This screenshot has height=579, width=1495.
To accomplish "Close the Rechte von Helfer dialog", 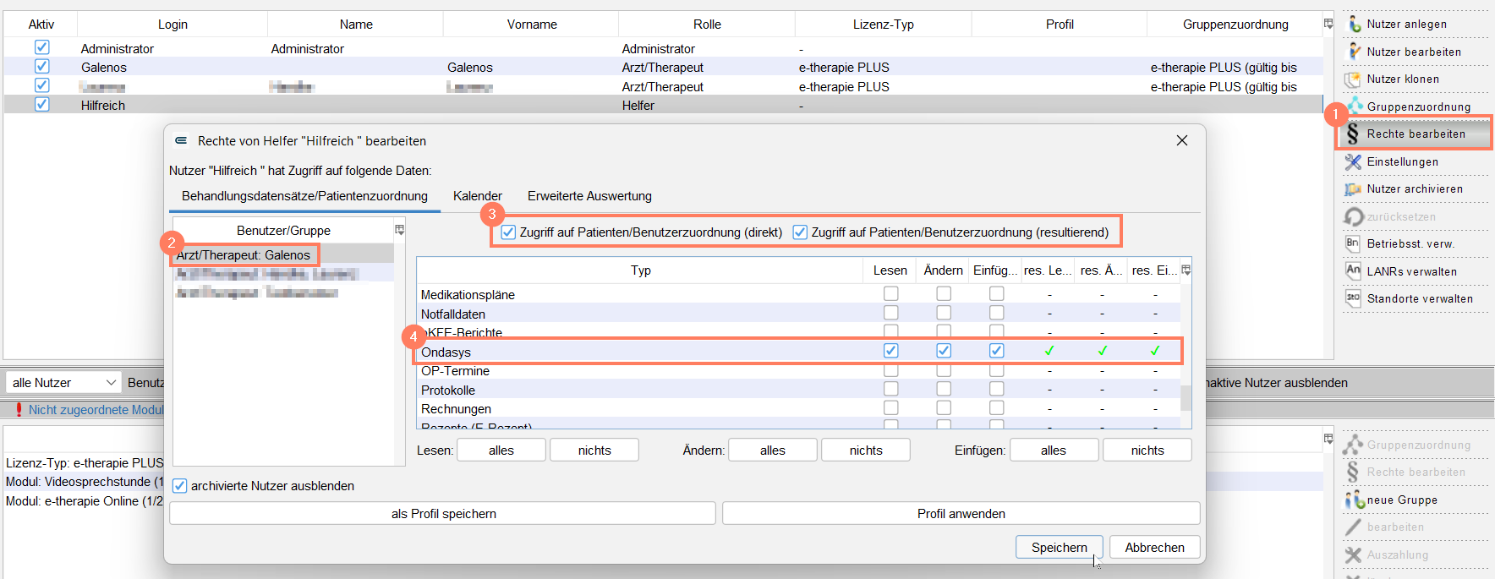I will (1182, 140).
